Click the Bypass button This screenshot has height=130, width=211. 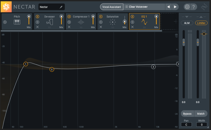coord(187,114)
